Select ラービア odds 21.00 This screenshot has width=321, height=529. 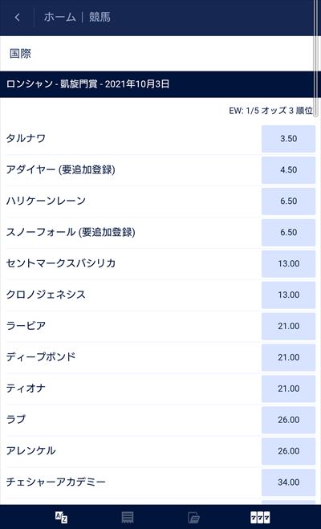288,326
